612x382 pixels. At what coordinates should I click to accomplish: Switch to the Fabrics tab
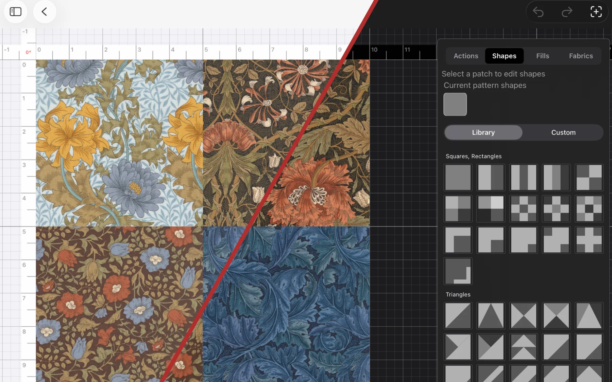[x=581, y=56]
